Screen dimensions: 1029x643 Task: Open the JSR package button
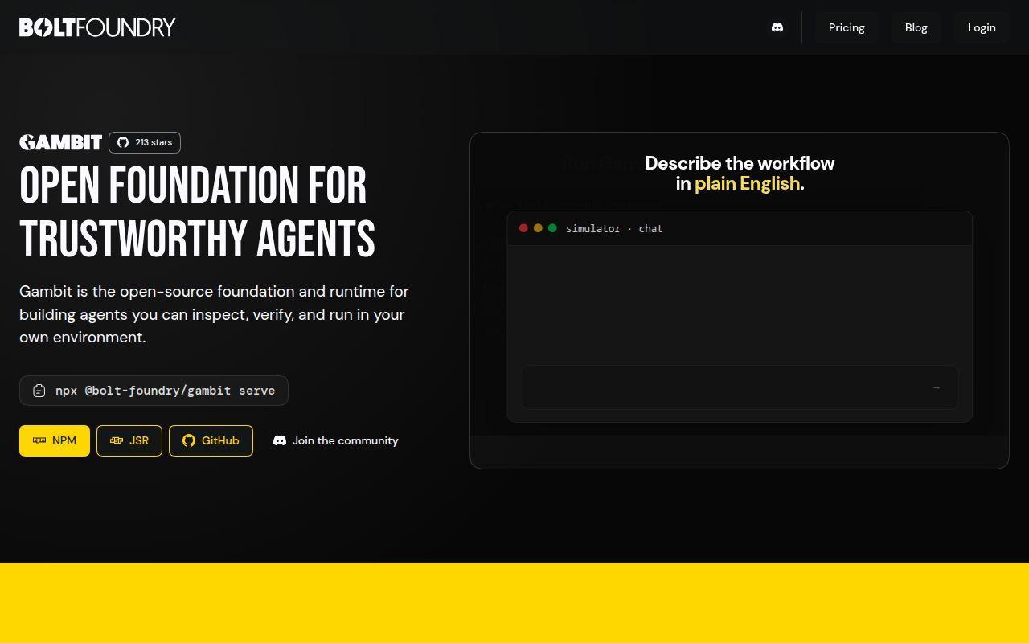click(129, 440)
